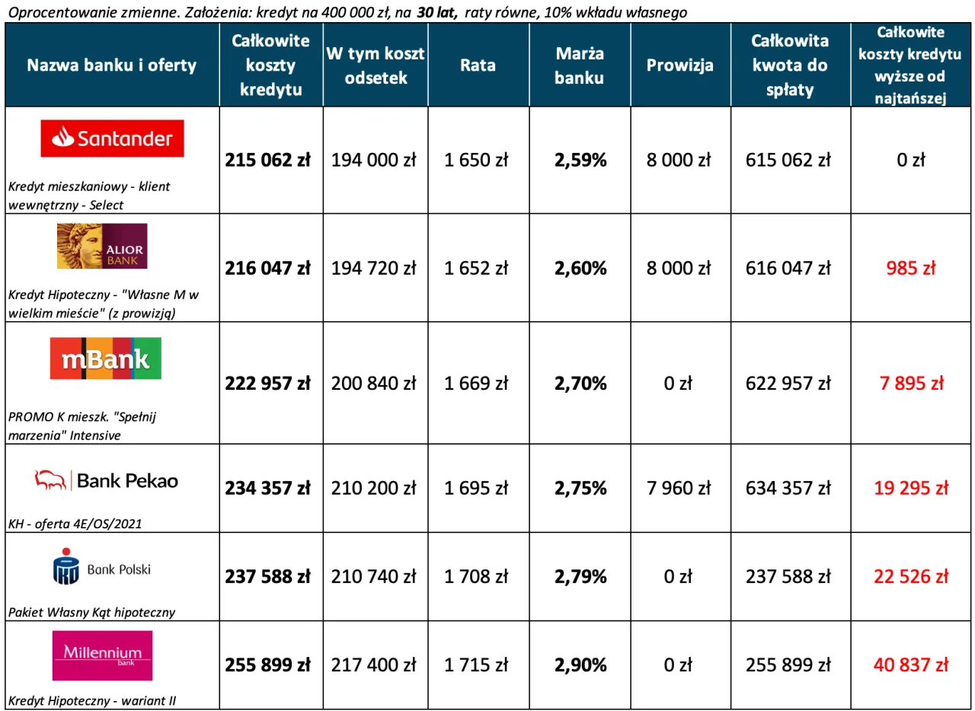Select Millennium installment 1 715 zł cell

point(478,665)
